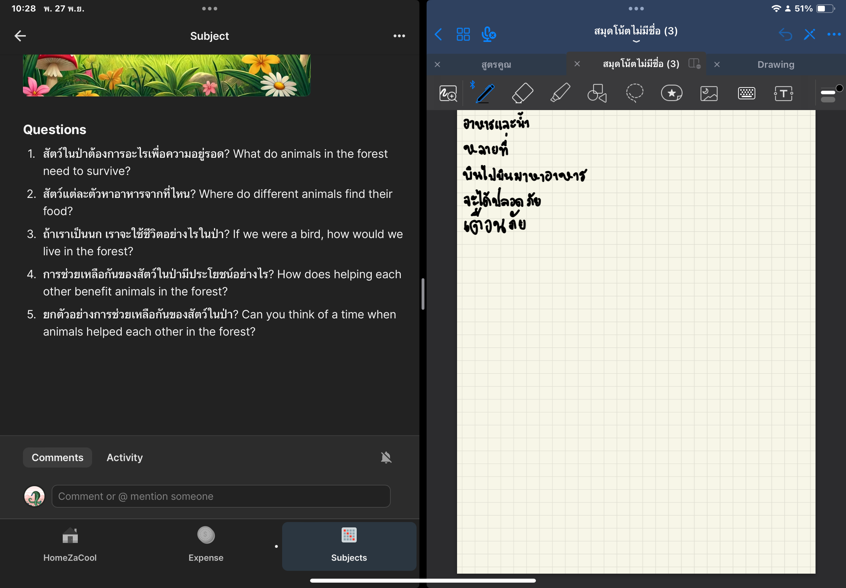Image resolution: width=846 pixels, height=588 pixels.
Task: Select the Text box tool
Action: 783,93
